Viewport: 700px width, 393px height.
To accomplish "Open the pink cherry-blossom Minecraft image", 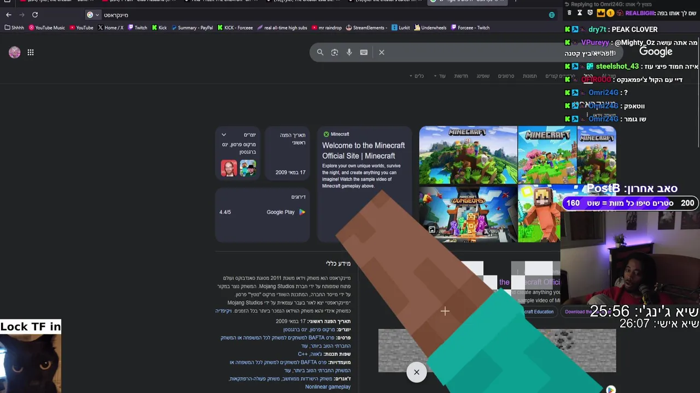I will (x=547, y=155).
